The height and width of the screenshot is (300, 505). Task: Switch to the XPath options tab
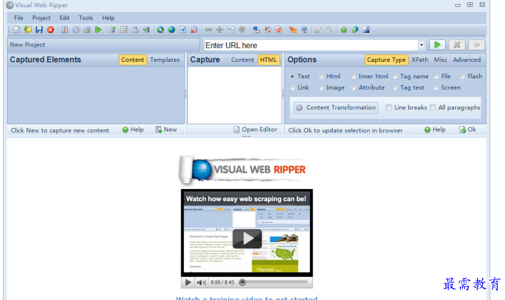coord(420,60)
